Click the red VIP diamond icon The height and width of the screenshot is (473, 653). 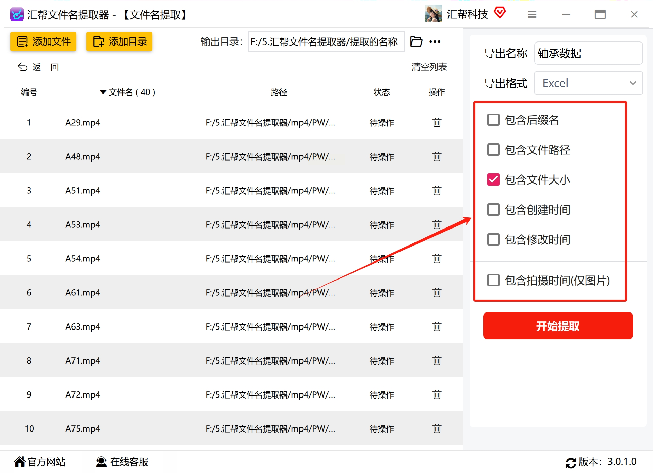[x=500, y=13]
